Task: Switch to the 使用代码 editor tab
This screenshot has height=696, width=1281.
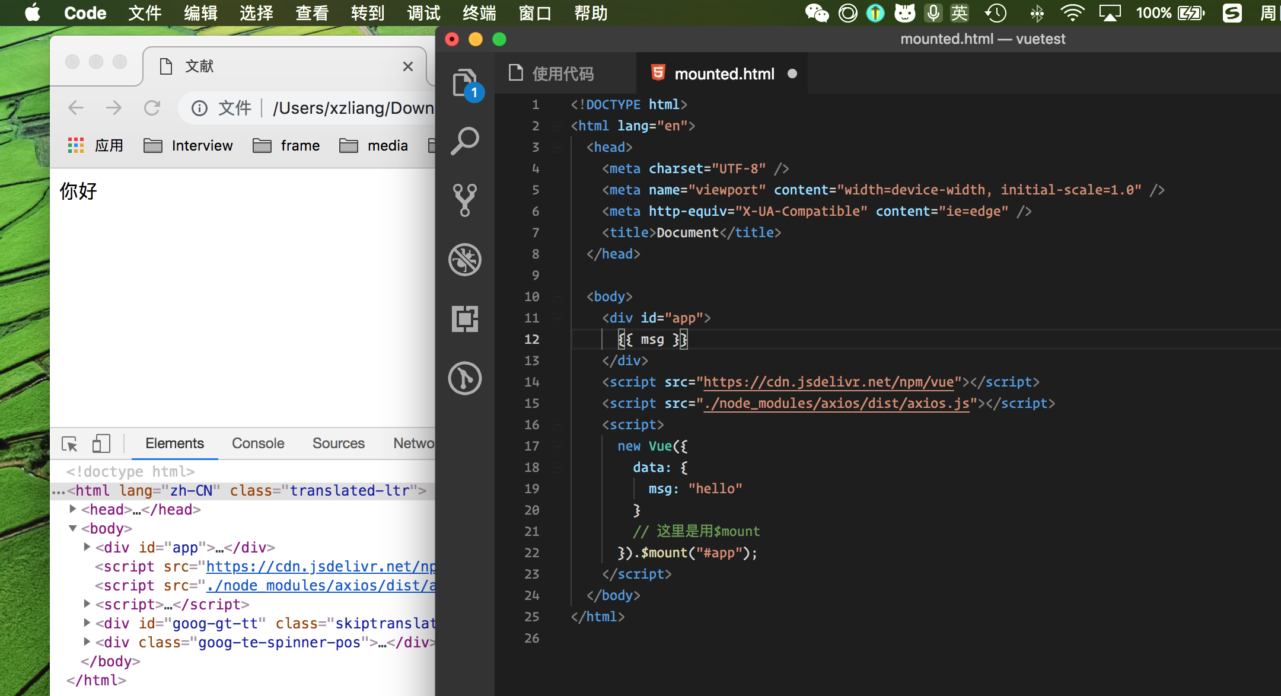Action: 562,74
